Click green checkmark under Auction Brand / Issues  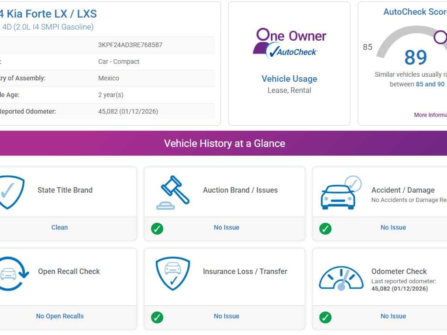tap(157, 229)
